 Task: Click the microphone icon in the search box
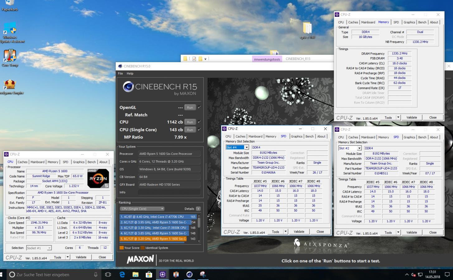pyautogui.click(x=96, y=274)
